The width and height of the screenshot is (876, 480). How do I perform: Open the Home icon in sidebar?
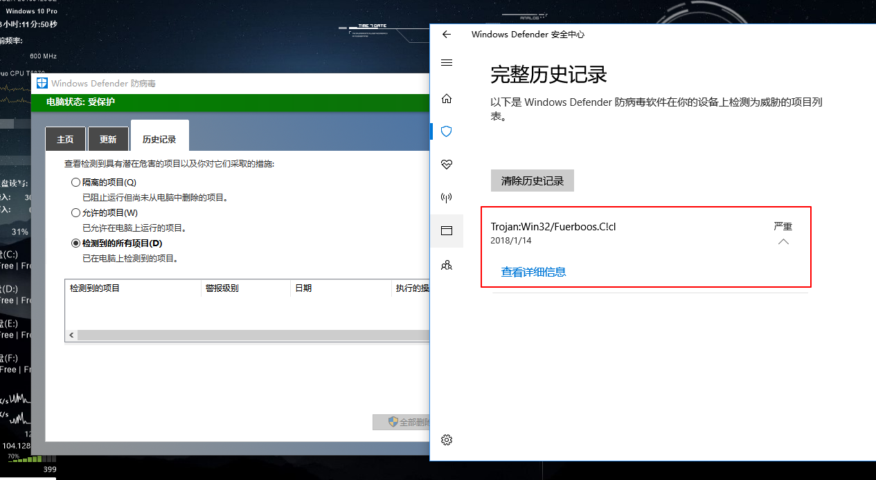(447, 99)
